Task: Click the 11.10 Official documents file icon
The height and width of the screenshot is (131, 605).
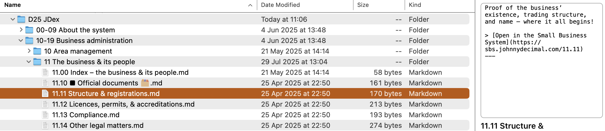Action: click(x=45, y=83)
